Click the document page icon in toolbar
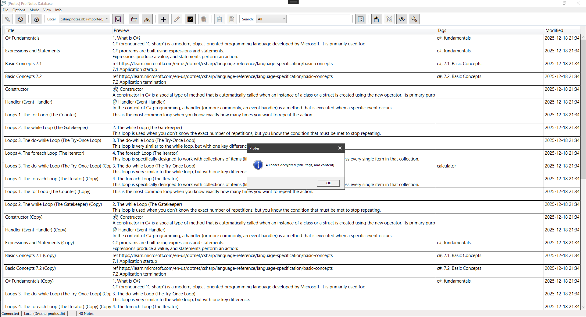Viewport: 586px width, 317px height. (x=232, y=19)
